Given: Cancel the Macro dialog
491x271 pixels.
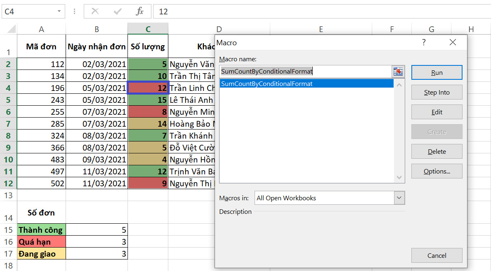Looking at the screenshot, I should tap(437, 255).
